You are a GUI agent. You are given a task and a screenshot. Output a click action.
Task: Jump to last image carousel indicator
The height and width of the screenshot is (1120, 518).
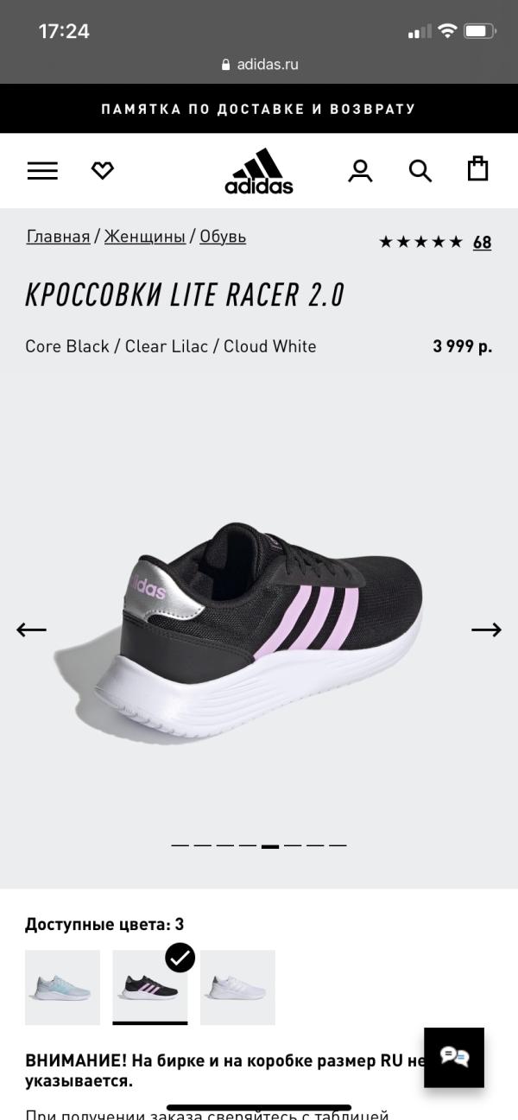coord(338,845)
